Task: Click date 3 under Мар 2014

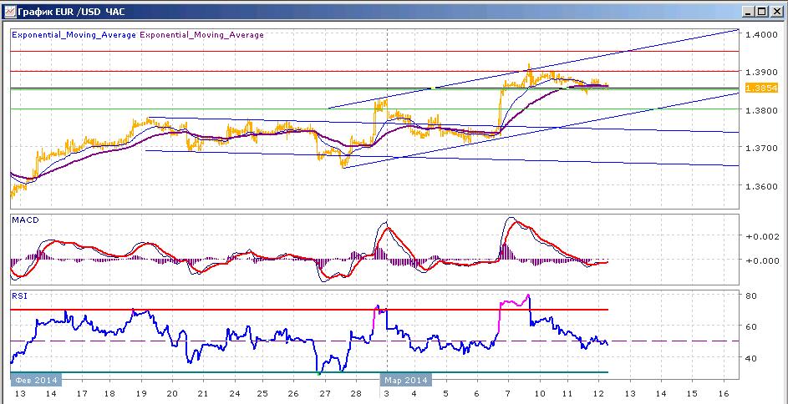Action: [387, 394]
